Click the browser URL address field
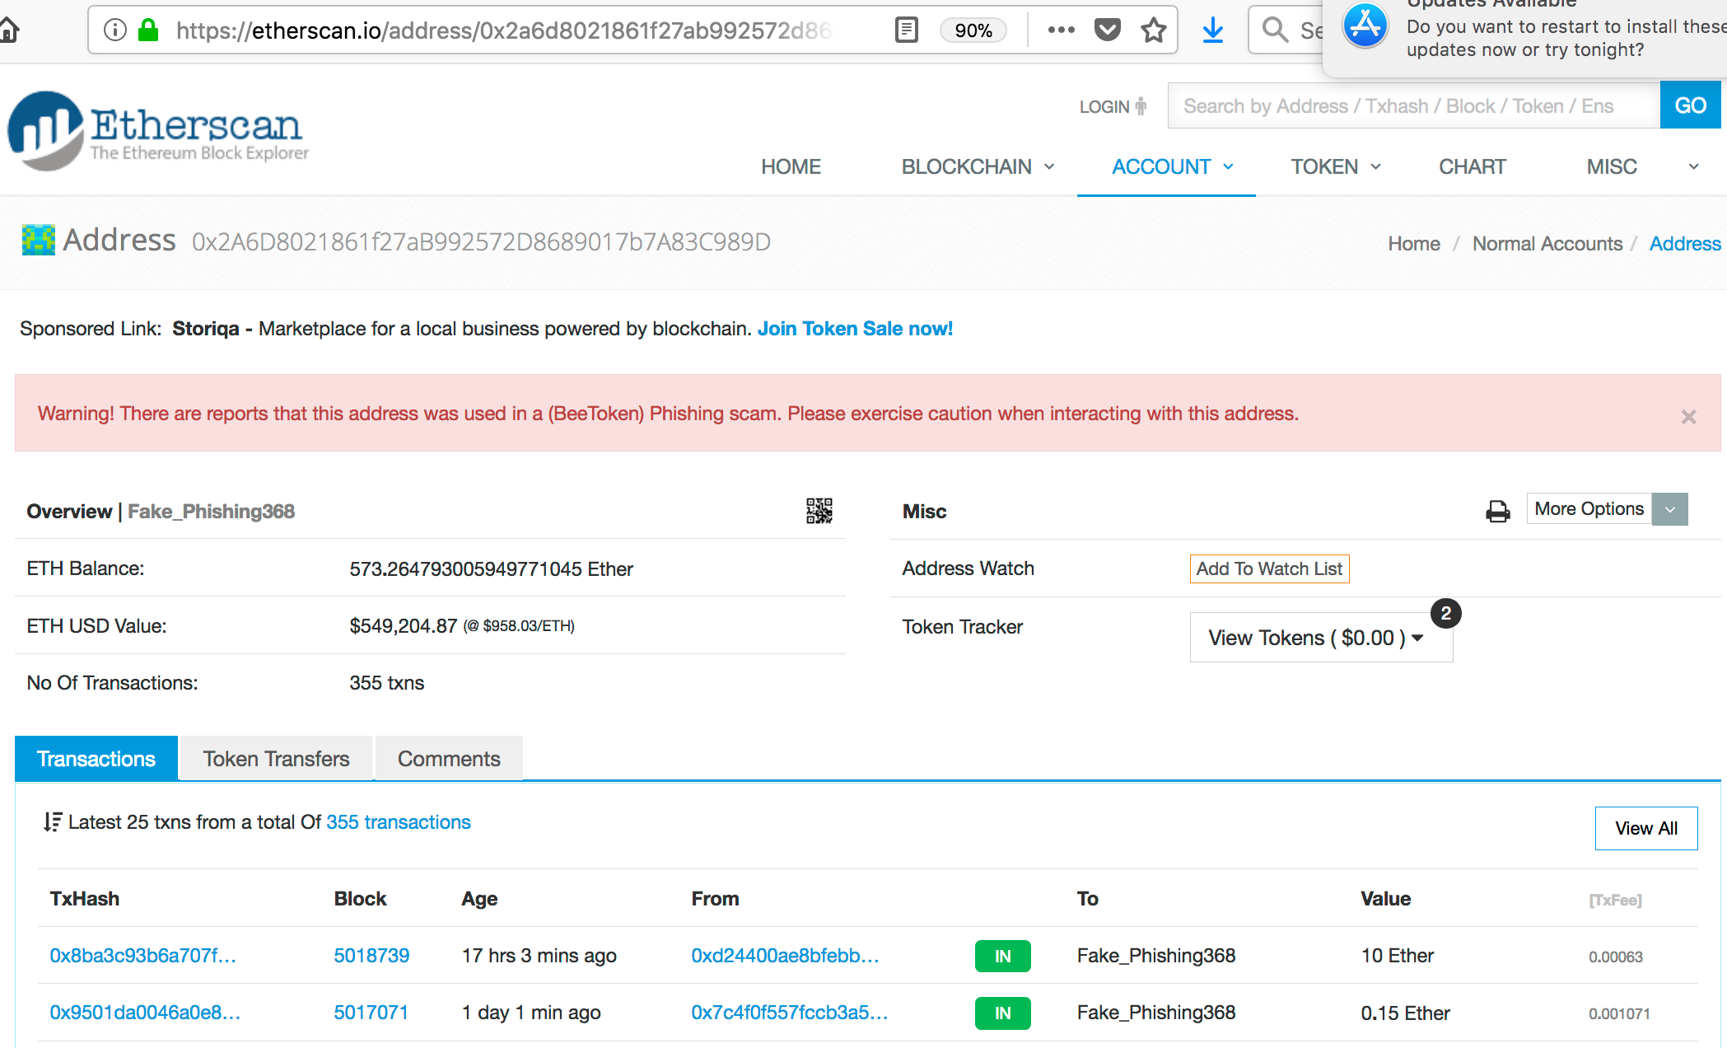The image size is (1727, 1048). point(504,30)
